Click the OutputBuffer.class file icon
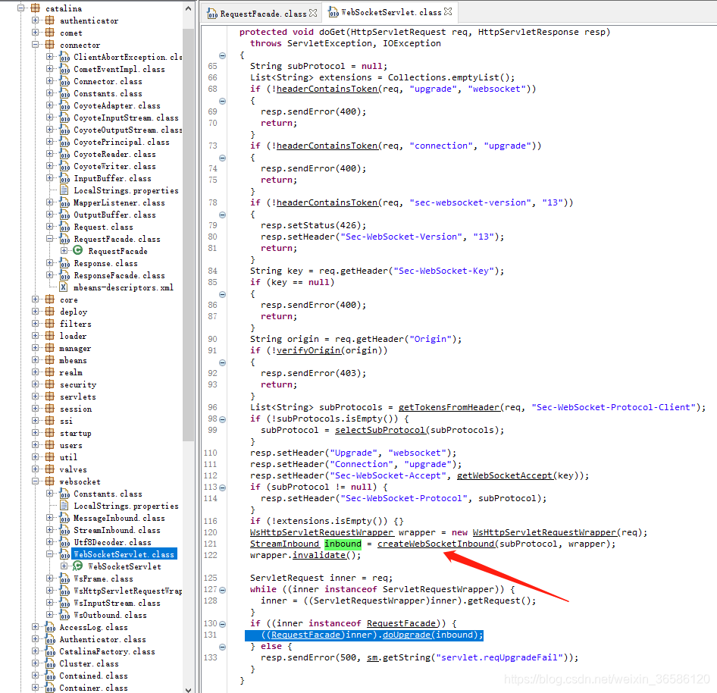This screenshot has height=693, width=717. (64, 214)
